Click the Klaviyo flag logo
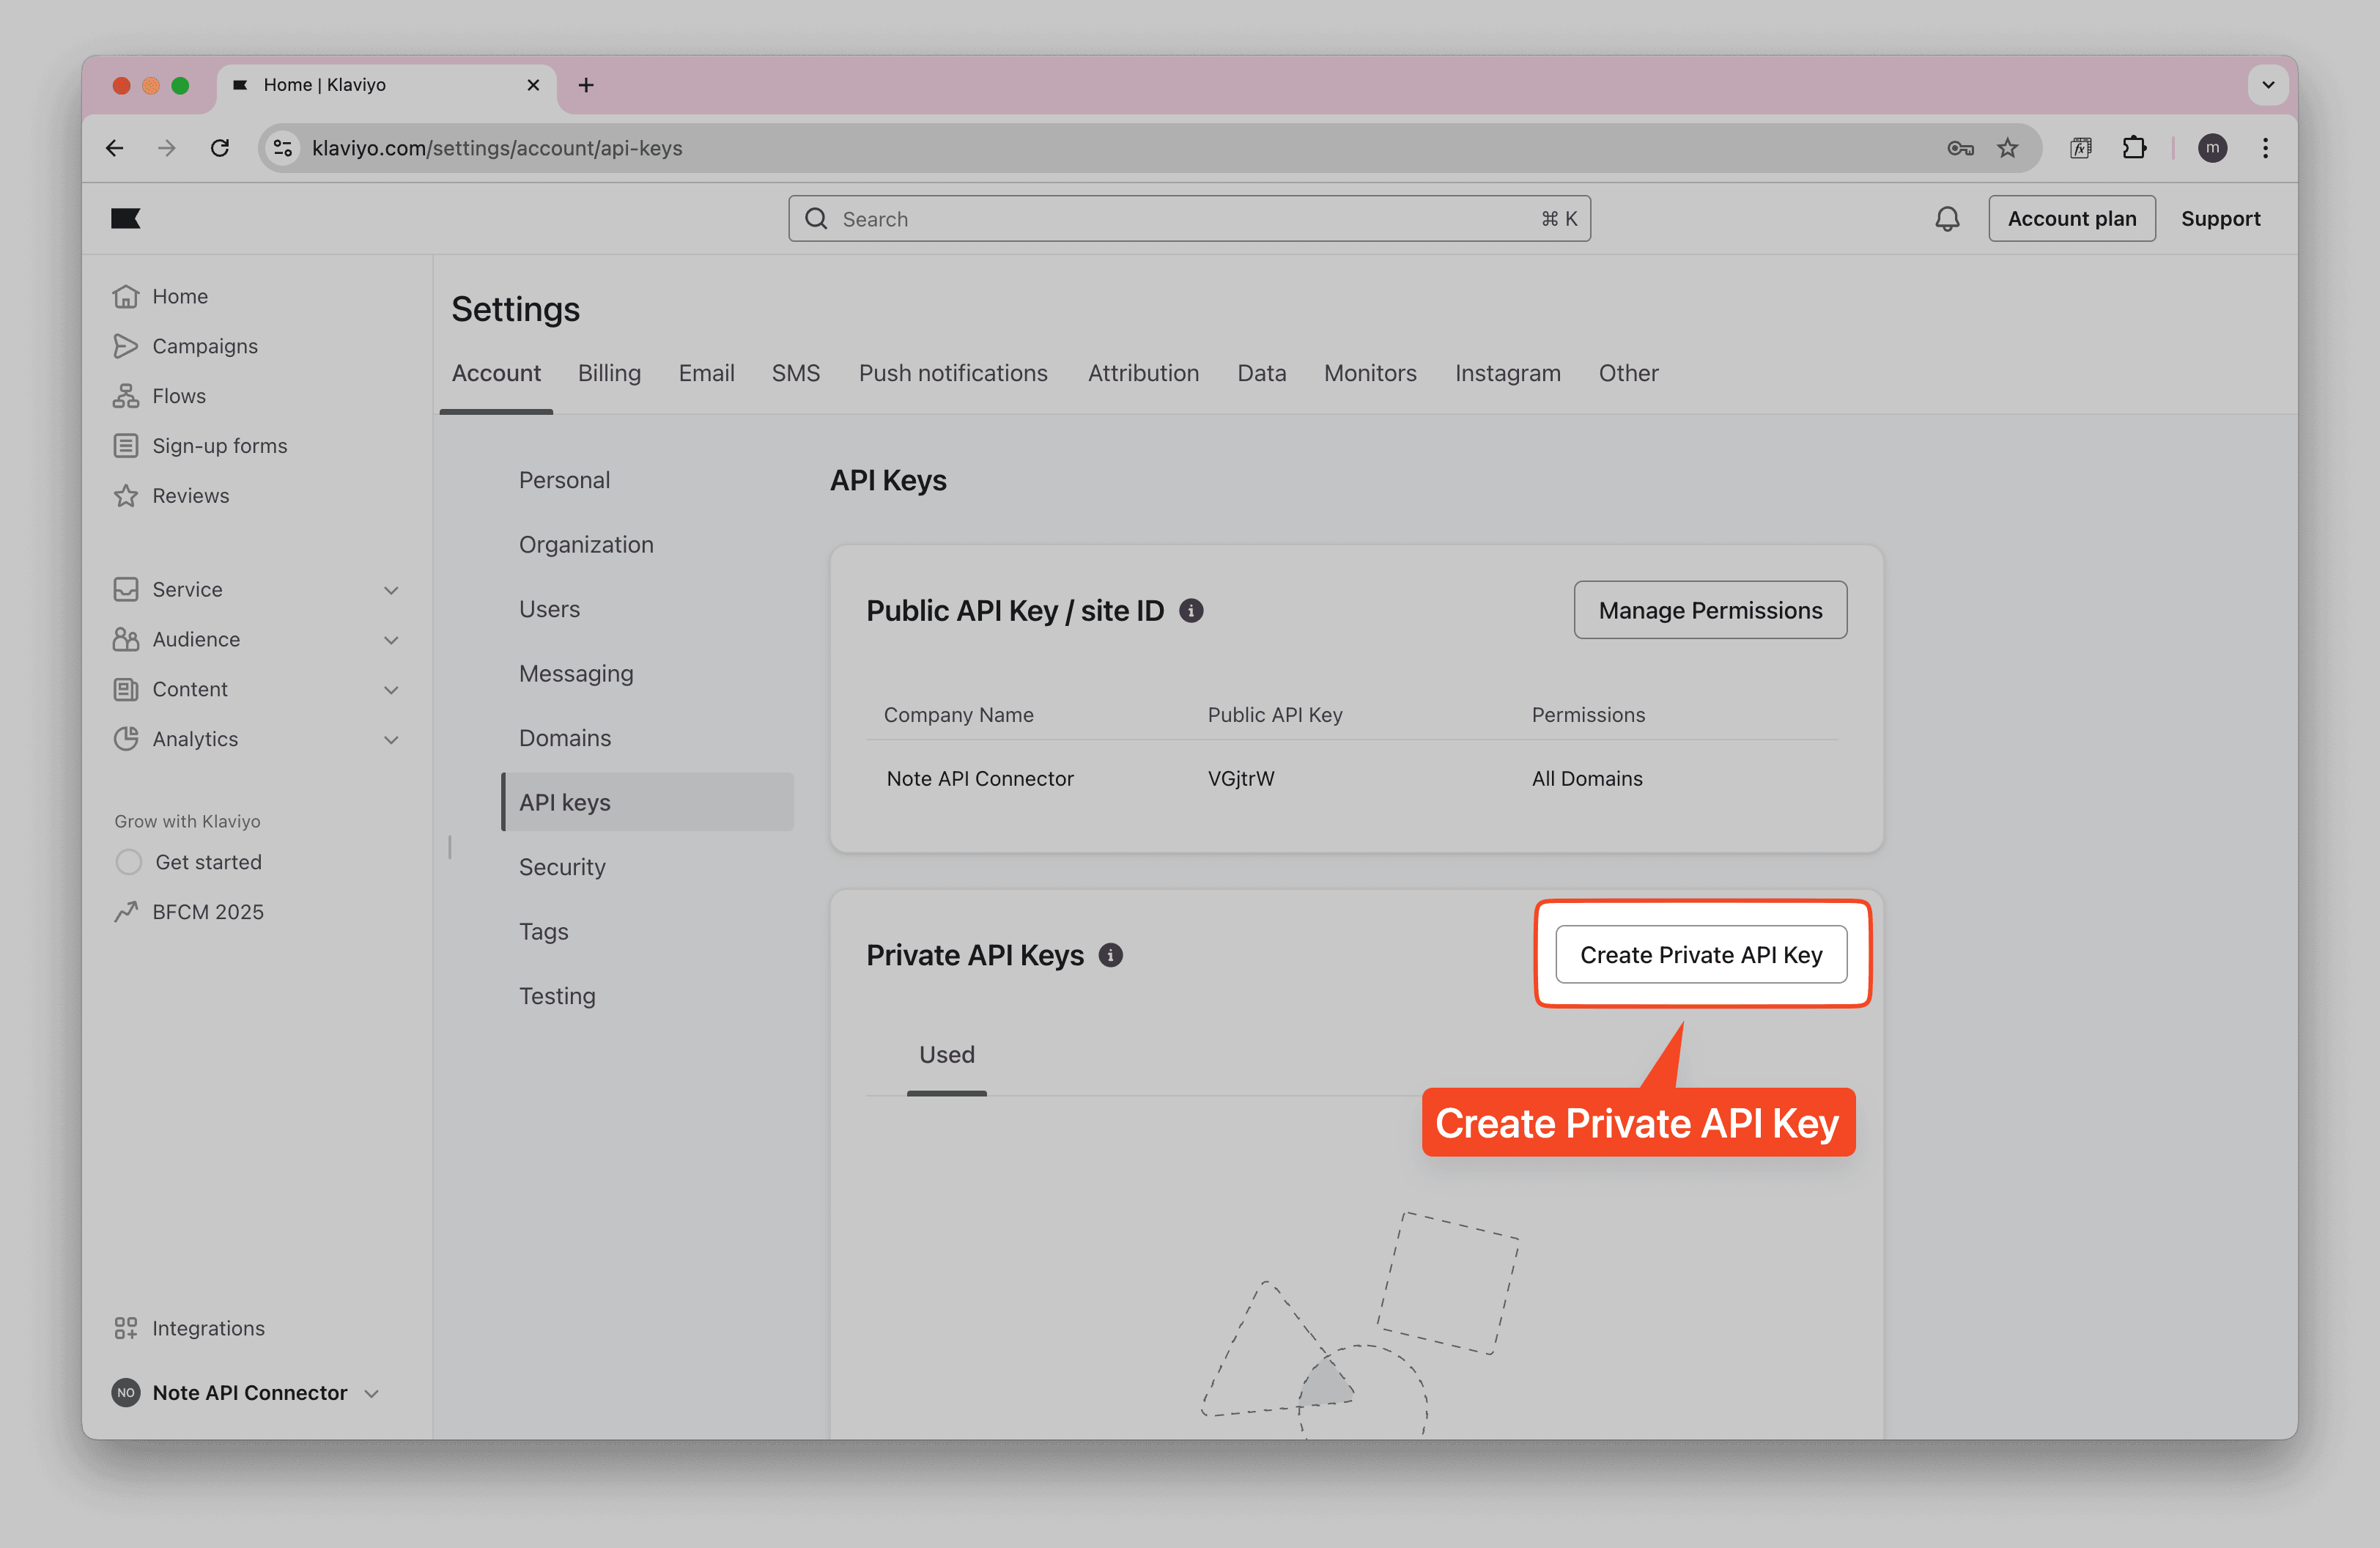Viewport: 2380px width, 1548px height. 126,218
